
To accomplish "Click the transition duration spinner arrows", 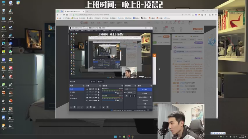I will point(135,92).
